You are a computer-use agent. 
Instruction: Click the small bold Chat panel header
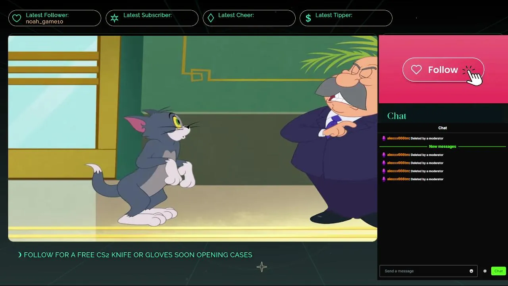click(x=443, y=128)
